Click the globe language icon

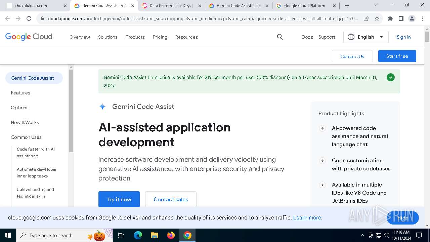(x=351, y=37)
